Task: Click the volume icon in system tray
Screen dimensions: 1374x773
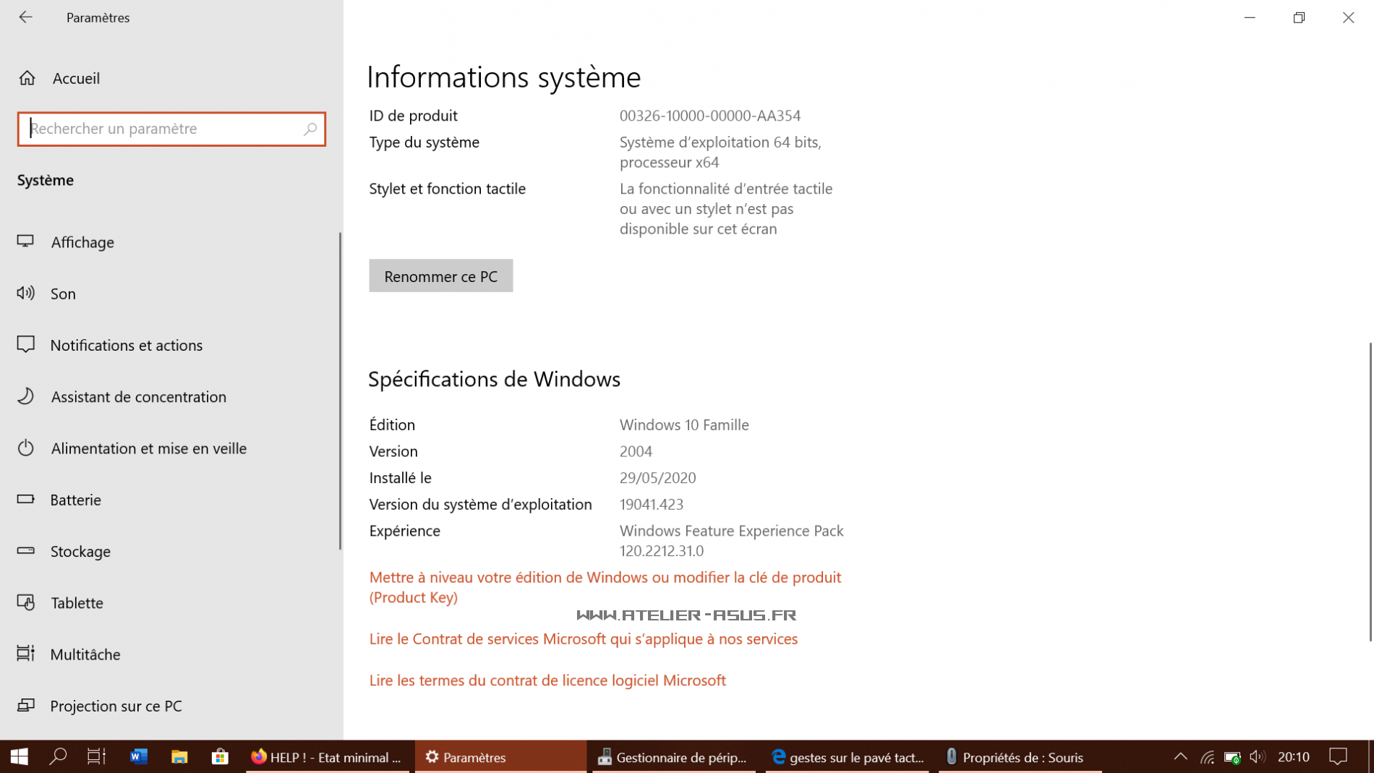Action: [1258, 757]
